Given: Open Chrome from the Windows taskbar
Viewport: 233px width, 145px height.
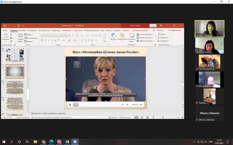Looking at the screenshot, I should point(43,142).
